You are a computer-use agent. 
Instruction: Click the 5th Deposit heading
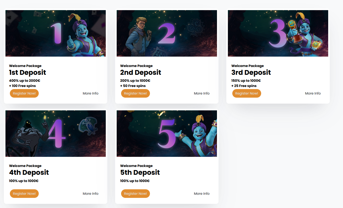tap(140, 173)
